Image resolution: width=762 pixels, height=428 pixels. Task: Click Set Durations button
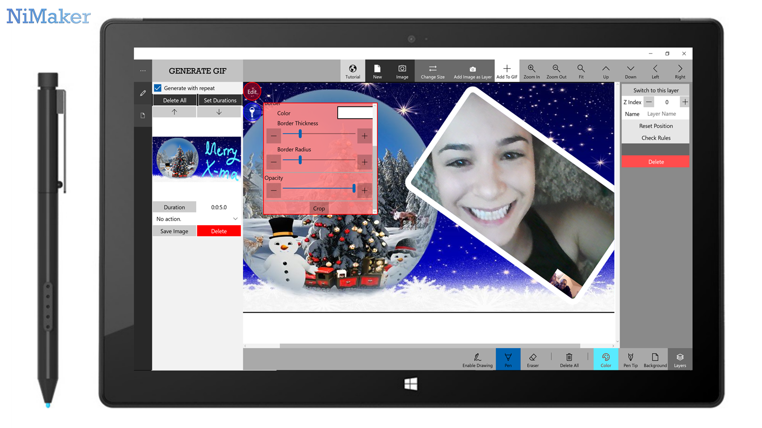coord(220,100)
